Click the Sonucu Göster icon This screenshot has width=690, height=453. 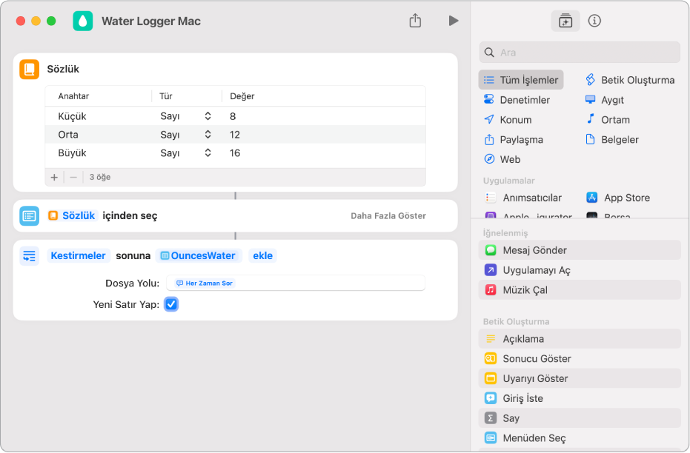[x=490, y=358]
